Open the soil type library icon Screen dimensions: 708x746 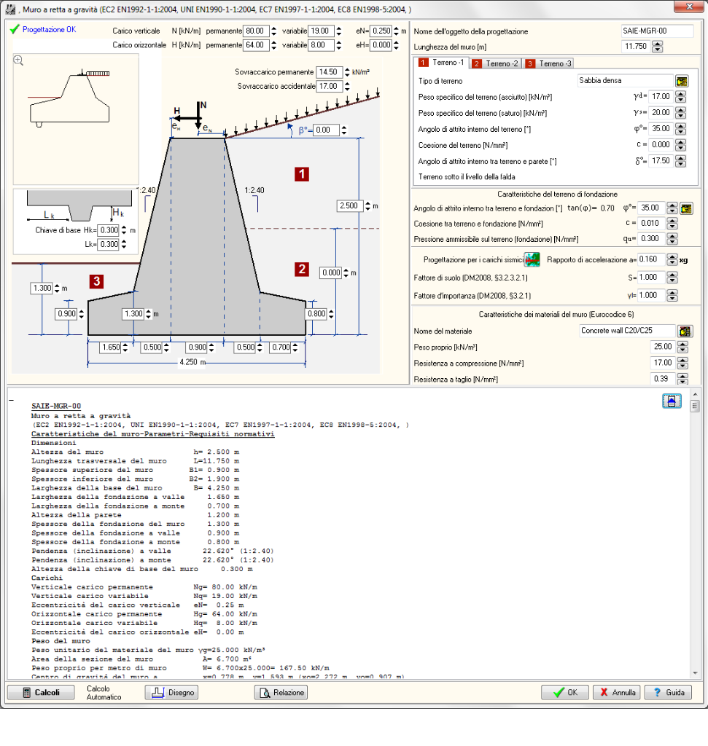tap(682, 81)
